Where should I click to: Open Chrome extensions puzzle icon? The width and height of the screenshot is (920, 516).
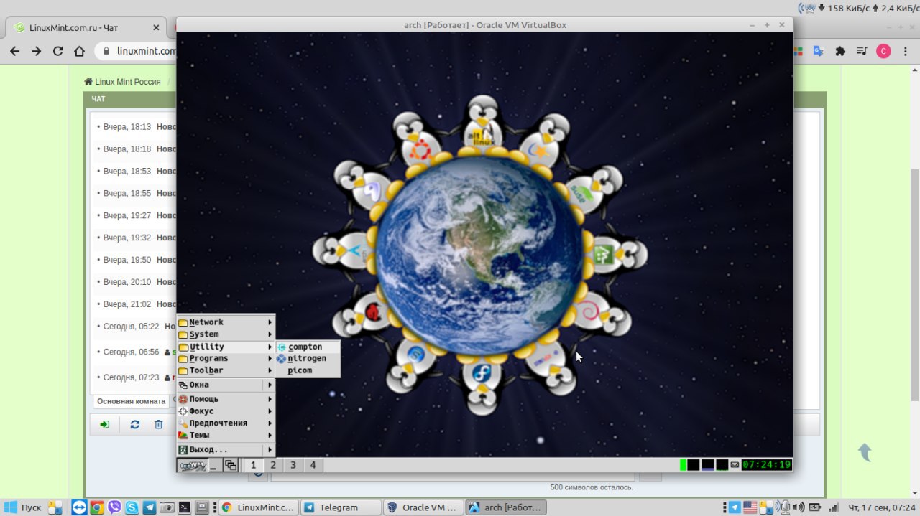pyautogui.click(x=839, y=51)
